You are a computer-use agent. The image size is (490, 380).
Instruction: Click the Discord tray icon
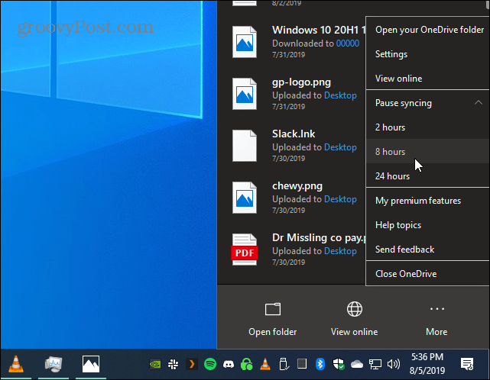click(229, 364)
